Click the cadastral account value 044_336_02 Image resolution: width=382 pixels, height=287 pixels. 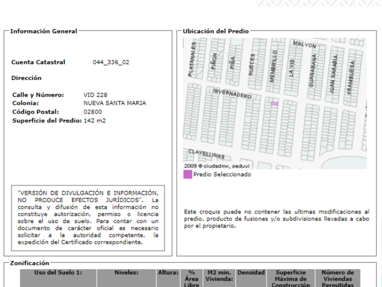[x=111, y=62]
